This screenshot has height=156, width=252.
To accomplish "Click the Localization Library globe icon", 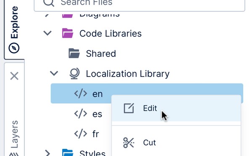I will (74, 73).
